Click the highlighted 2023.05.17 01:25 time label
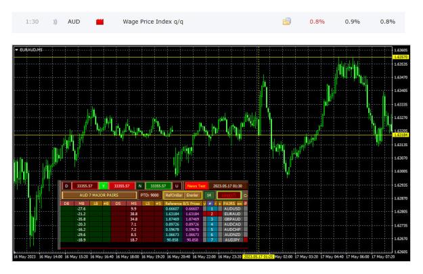423x274 pixels. (x=258, y=256)
